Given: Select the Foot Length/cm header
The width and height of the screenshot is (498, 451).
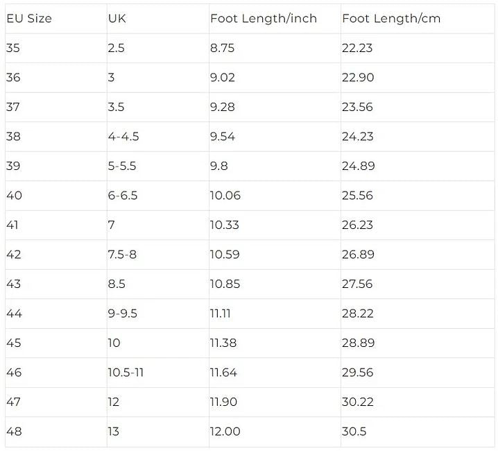Looking at the screenshot, I should click(390, 19).
